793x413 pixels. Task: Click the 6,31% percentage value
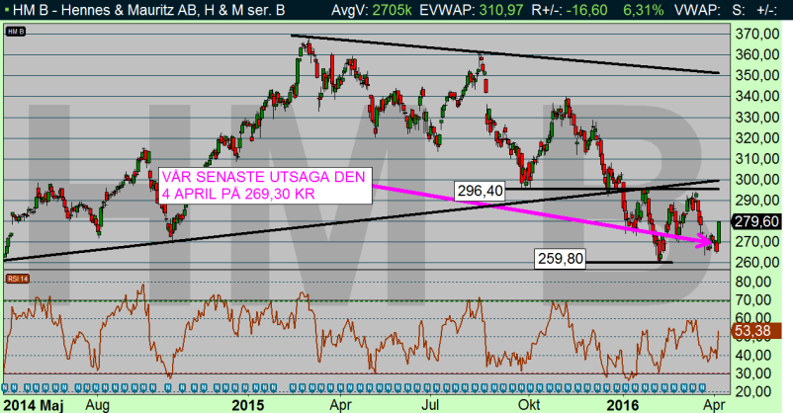644,10
